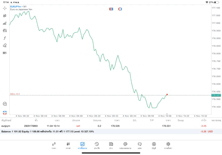Open the chart type candlestick icon
Image resolution: width=222 pixels, height=155 pixels.
point(5,16)
